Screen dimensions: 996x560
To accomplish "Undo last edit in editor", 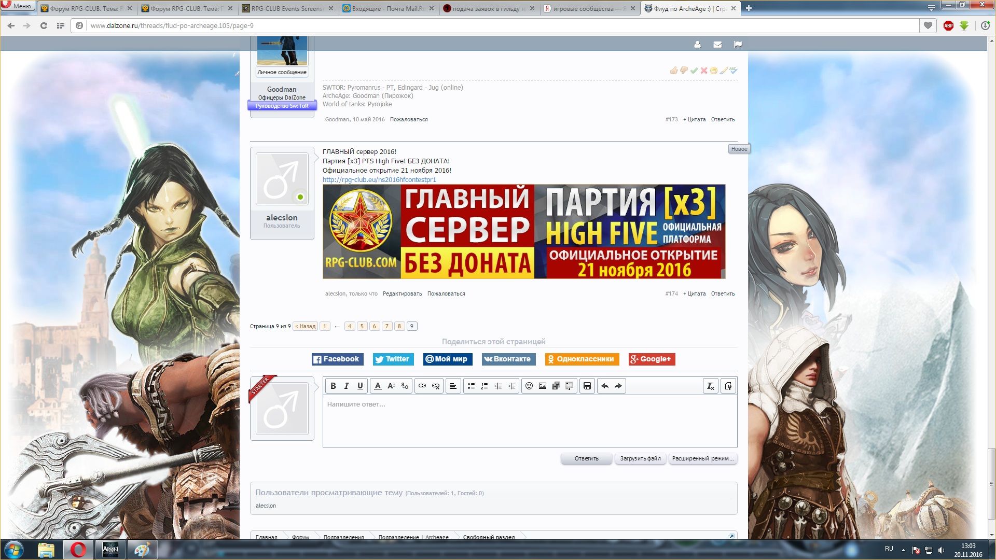I will pos(605,386).
